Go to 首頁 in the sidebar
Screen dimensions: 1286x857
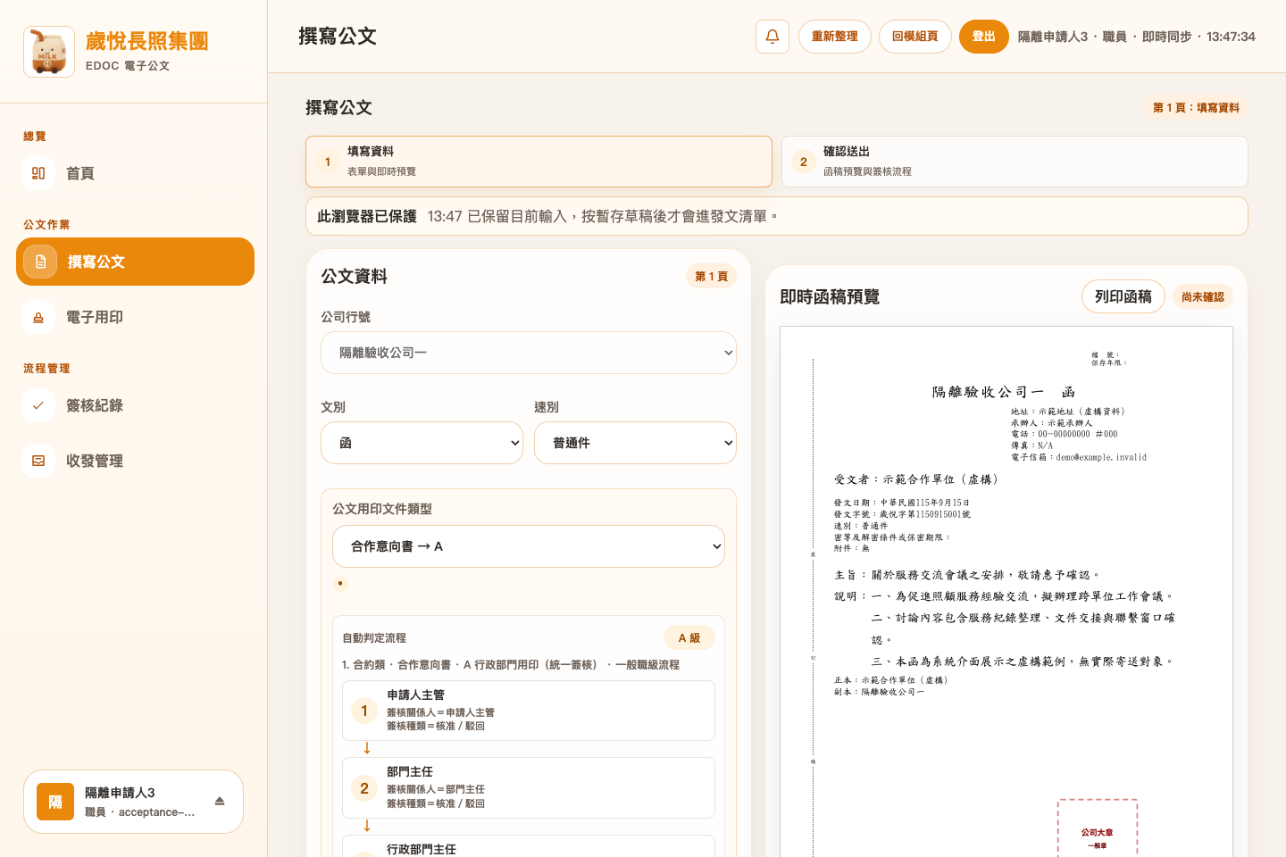pyautogui.click(x=135, y=173)
